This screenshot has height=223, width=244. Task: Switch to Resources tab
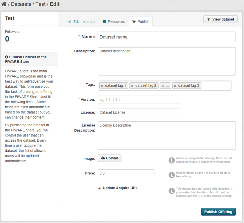pyautogui.click(x=114, y=22)
